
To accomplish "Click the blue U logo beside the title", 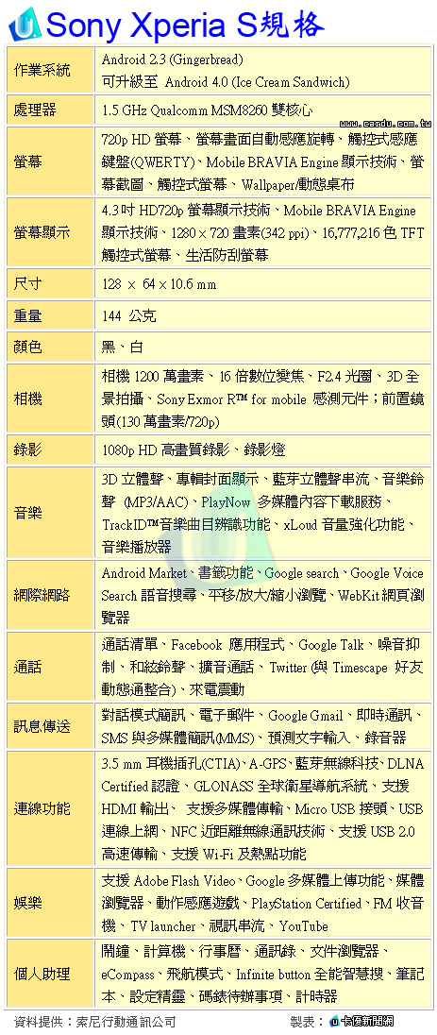I will [x=24, y=25].
